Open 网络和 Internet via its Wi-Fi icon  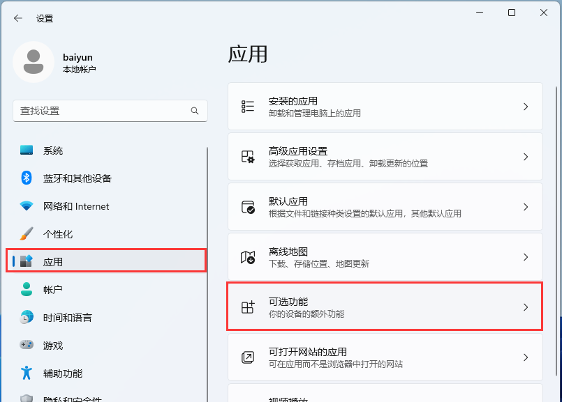[x=26, y=206]
